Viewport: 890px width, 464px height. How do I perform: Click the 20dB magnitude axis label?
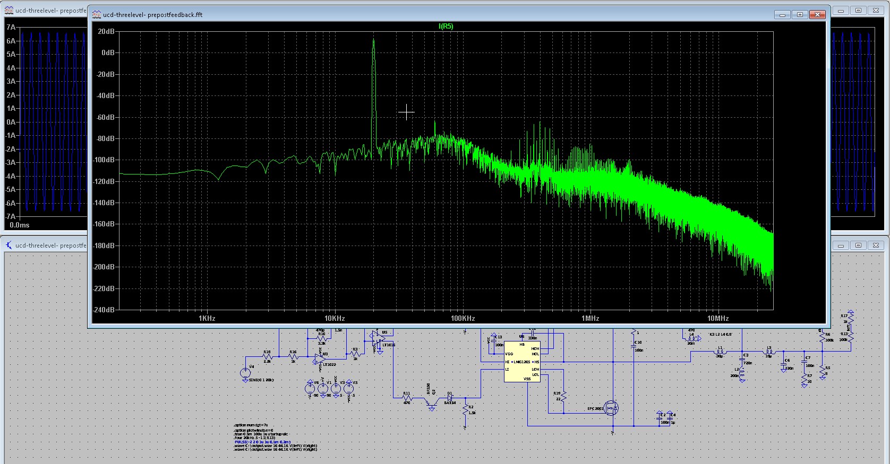point(106,31)
